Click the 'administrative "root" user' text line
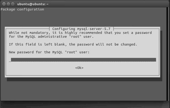The image size is (170, 108). coord(51,37)
